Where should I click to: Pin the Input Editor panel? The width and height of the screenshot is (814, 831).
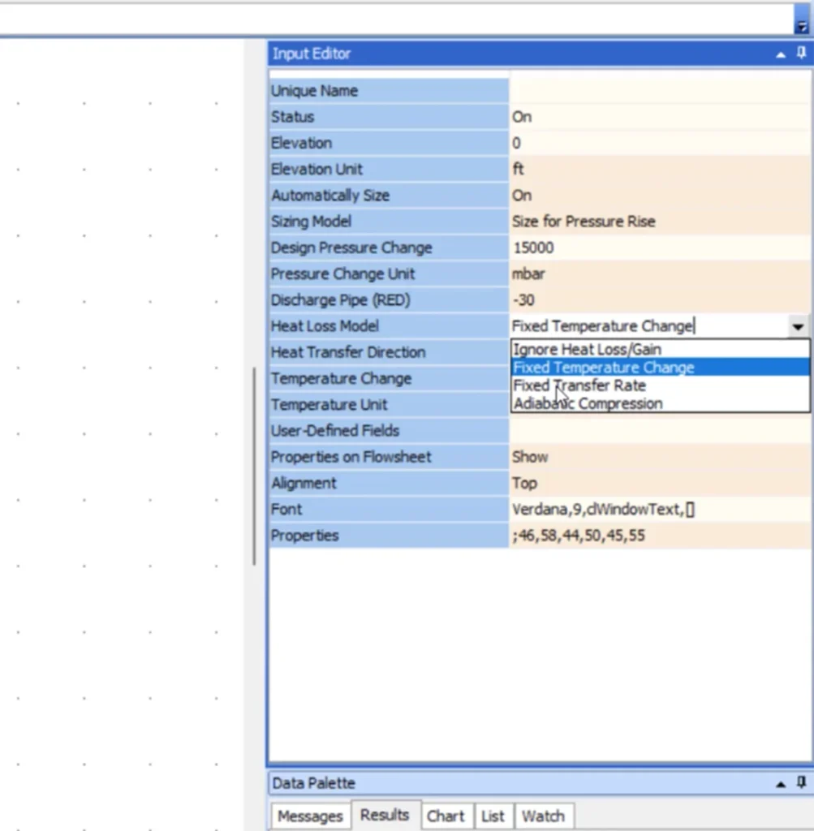click(x=800, y=54)
